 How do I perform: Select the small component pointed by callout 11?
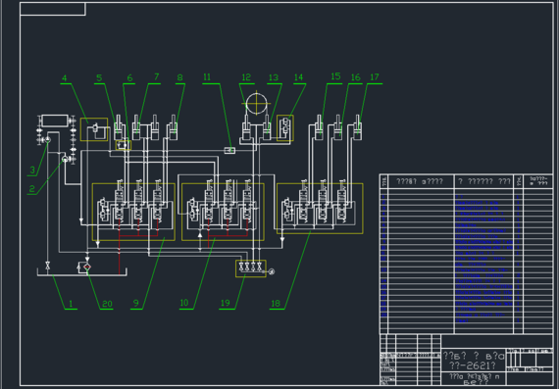pyautogui.click(x=229, y=150)
